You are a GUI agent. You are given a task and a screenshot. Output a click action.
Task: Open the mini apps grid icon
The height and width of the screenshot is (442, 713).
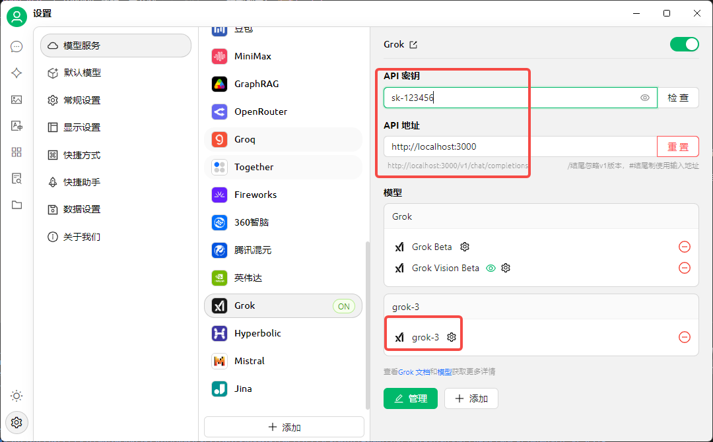click(17, 152)
